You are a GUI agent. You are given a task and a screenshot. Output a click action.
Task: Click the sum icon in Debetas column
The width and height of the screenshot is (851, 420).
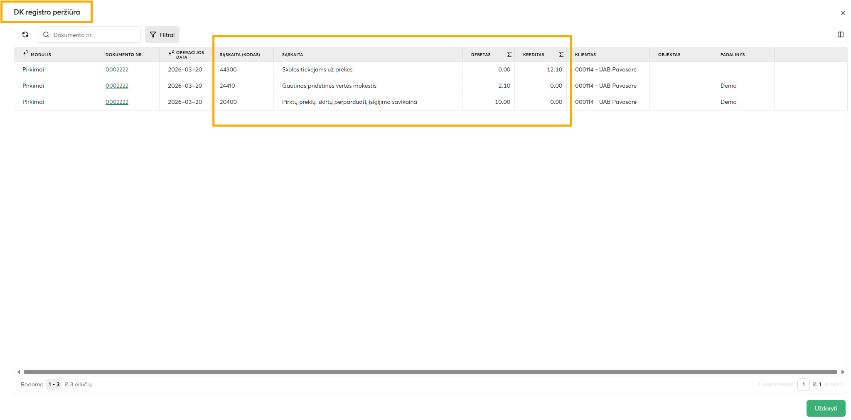click(x=509, y=54)
